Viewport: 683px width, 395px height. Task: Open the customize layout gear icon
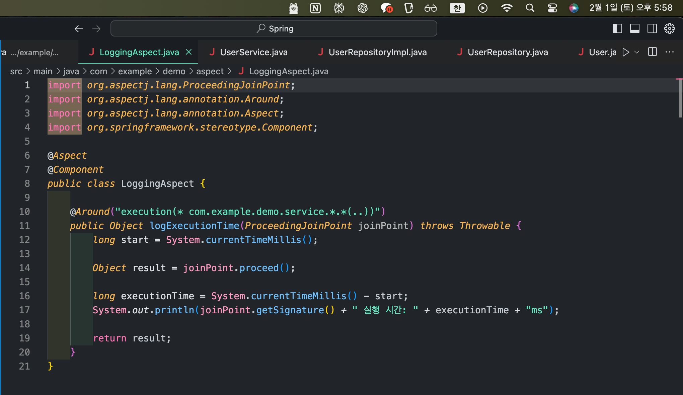[669, 29]
